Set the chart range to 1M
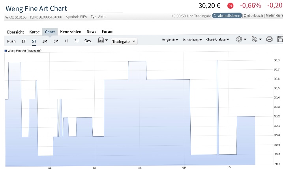The image size is (283, 169). click(45, 41)
